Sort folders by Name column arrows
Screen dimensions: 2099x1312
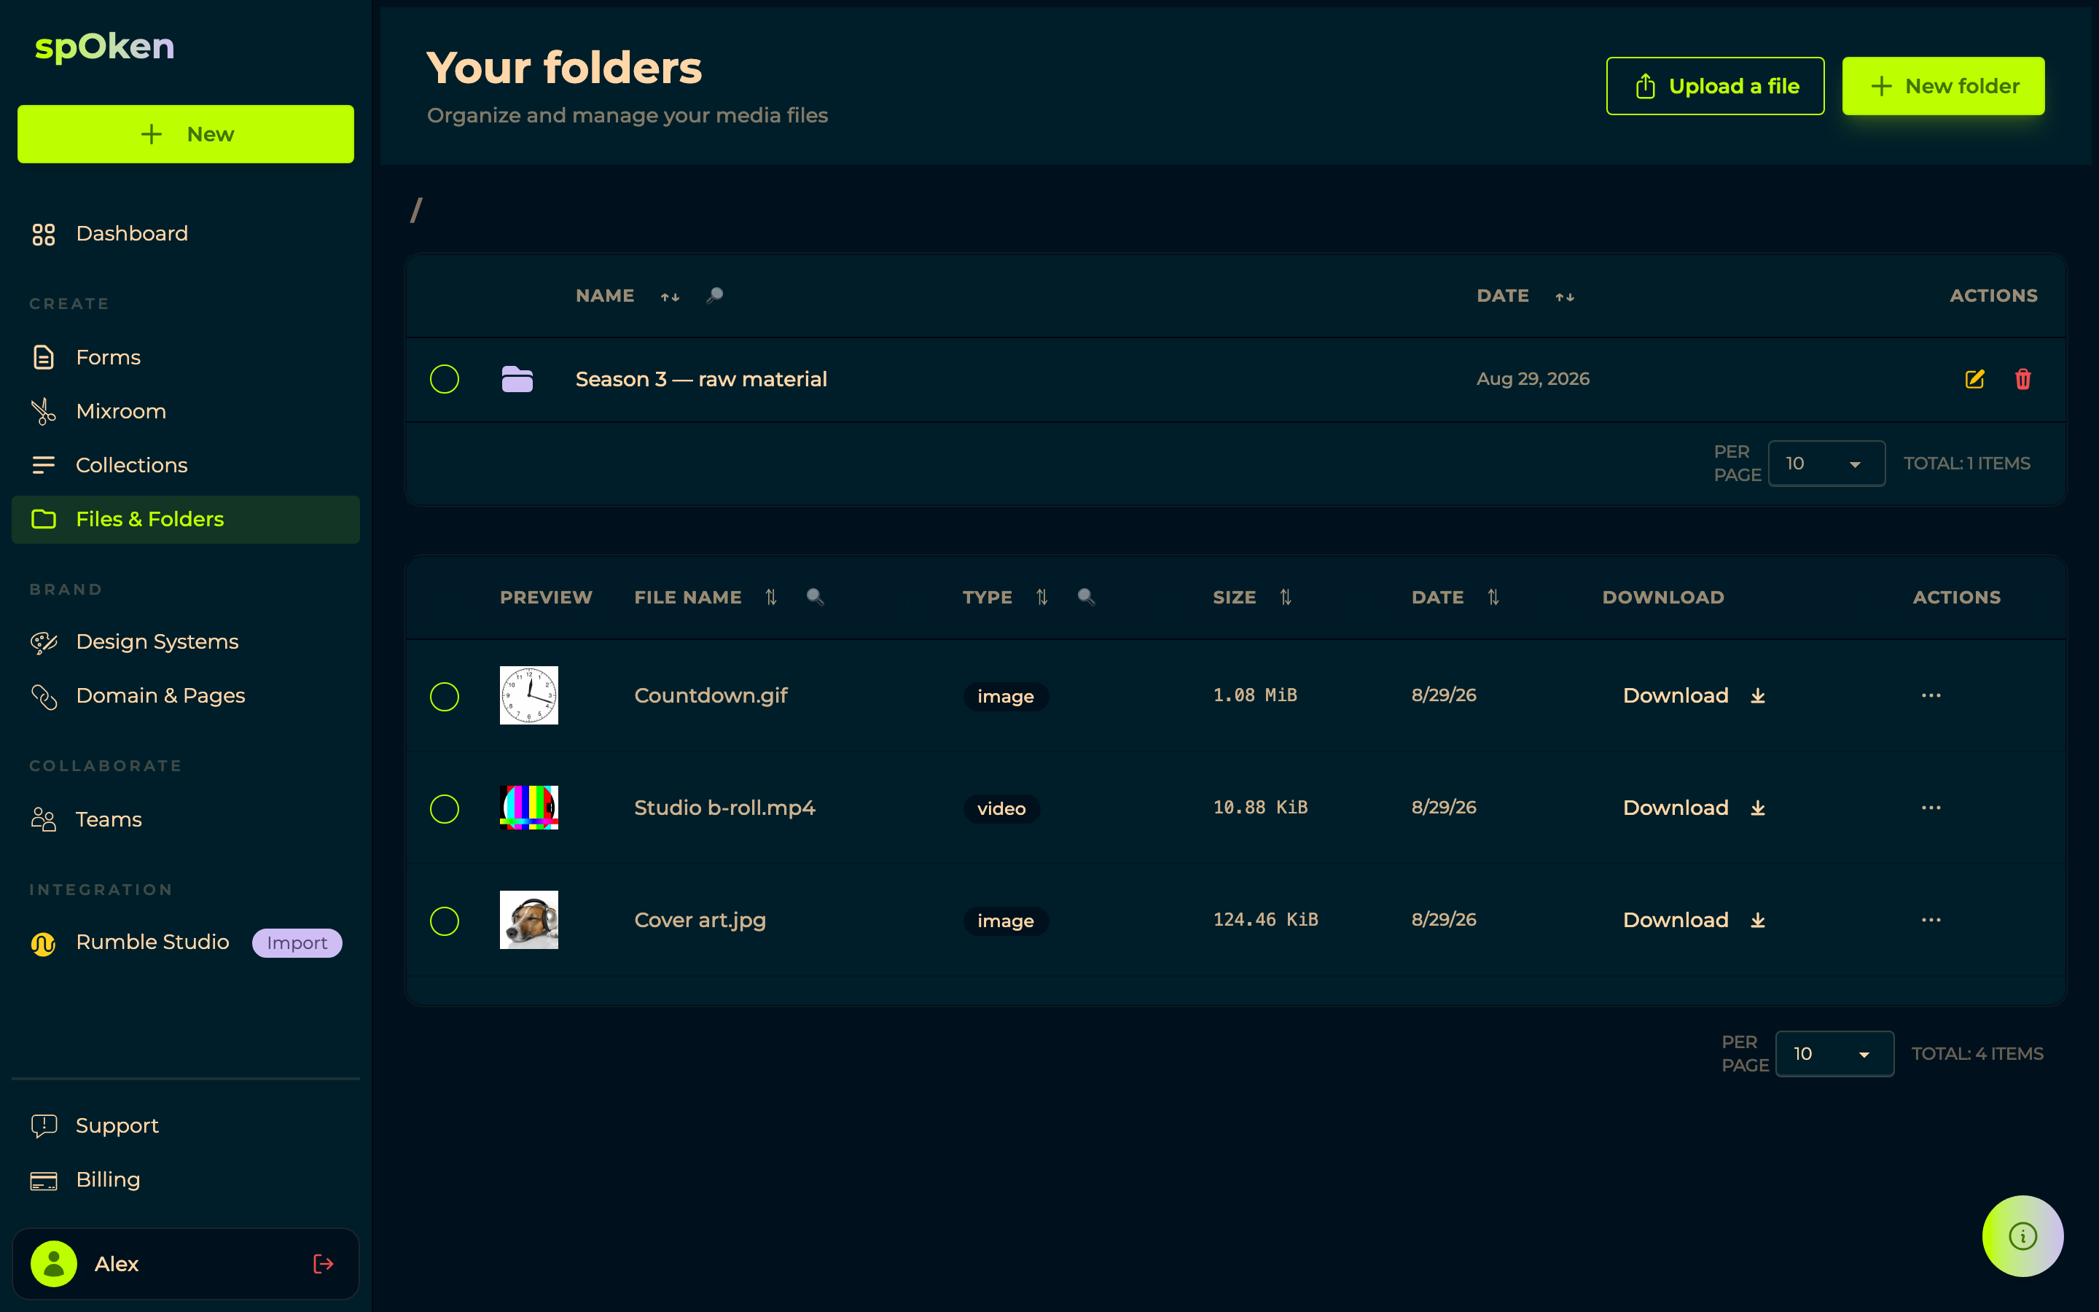coord(670,297)
